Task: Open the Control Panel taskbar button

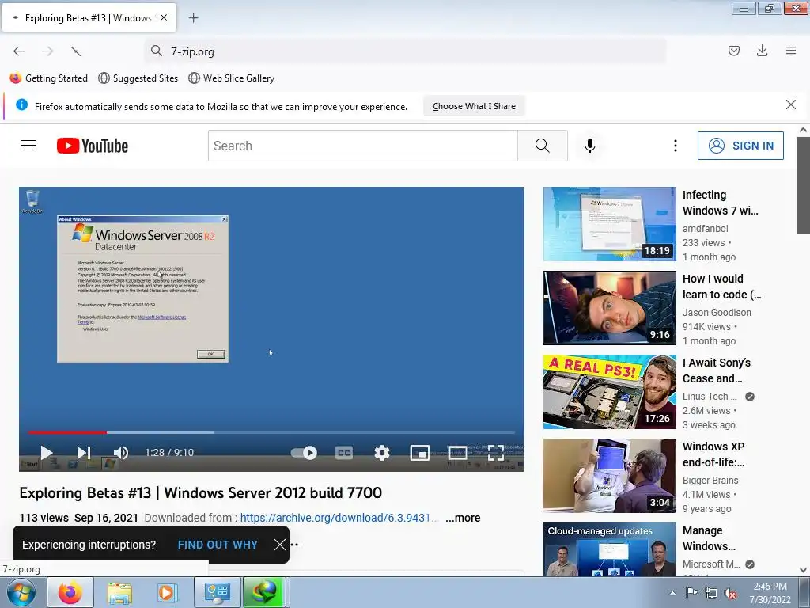Action: (217, 592)
